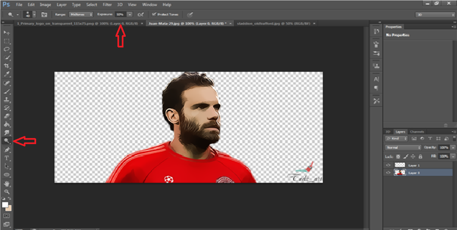Toggle Quick Mask mode
The width and height of the screenshot is (457, 230).
[x=6, y=216]
